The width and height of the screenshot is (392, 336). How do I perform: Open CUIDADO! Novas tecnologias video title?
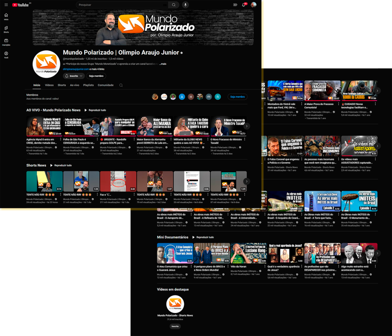[x=354, y=106]
